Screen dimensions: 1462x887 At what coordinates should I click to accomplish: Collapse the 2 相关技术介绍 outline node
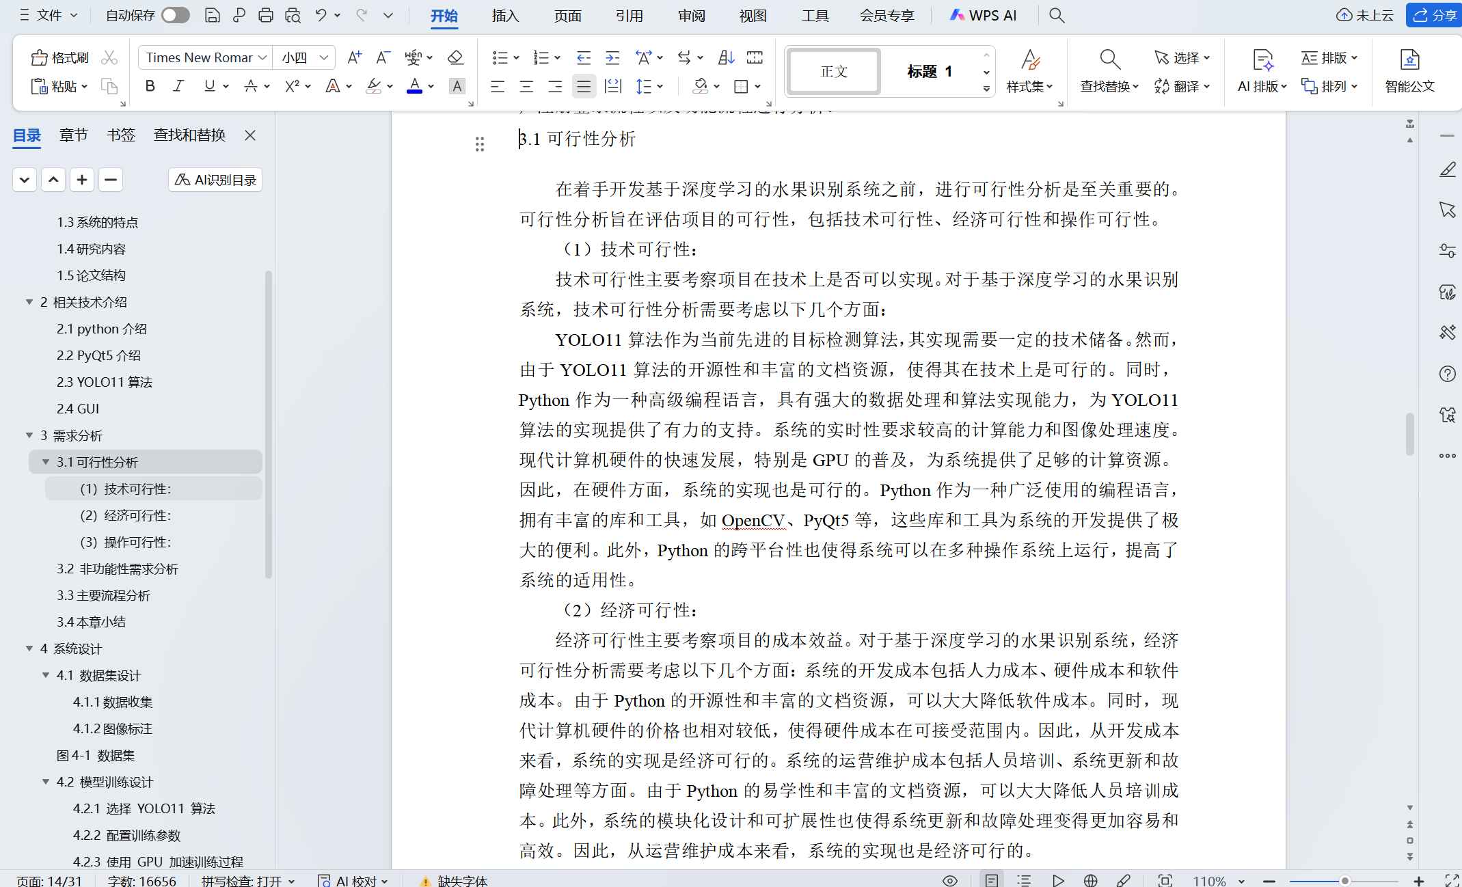[x=29, y=302]
